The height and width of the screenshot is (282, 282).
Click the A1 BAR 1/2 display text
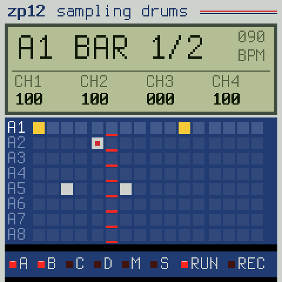tap(110, 47)
